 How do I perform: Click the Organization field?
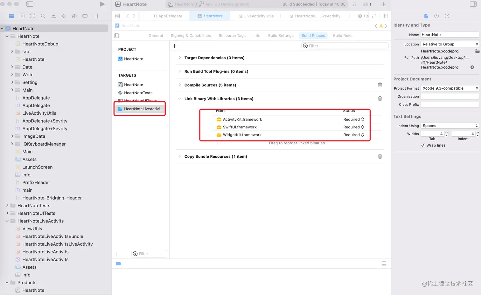[450, 96]
